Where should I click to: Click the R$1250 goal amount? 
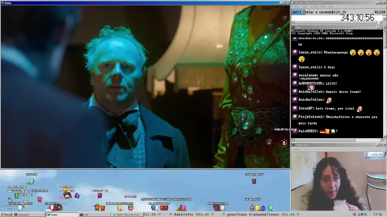(x=380, y=12)
